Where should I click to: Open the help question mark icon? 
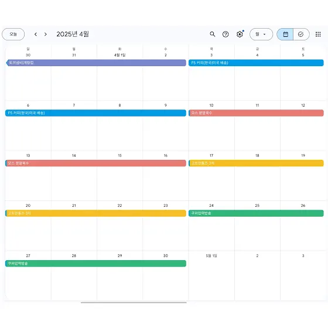225,34
